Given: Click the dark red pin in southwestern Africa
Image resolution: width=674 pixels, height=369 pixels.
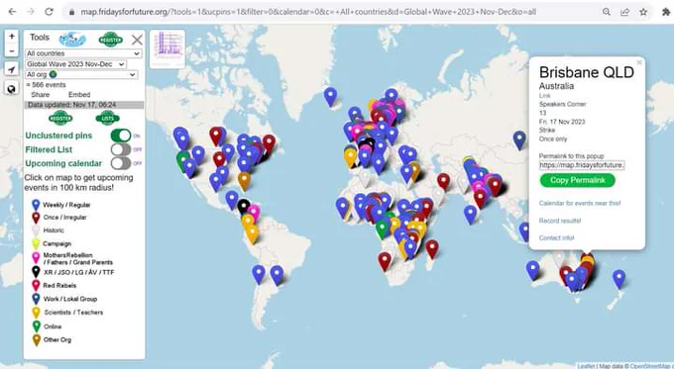Looking at the screenshot, I should (385, 262).
